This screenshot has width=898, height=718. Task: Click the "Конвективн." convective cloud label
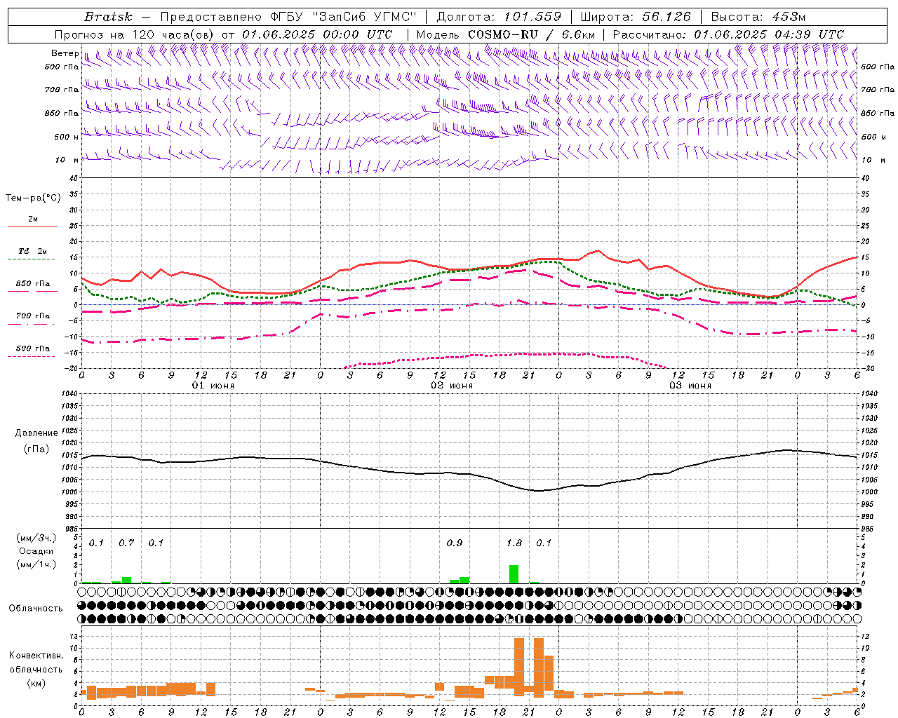36,656
